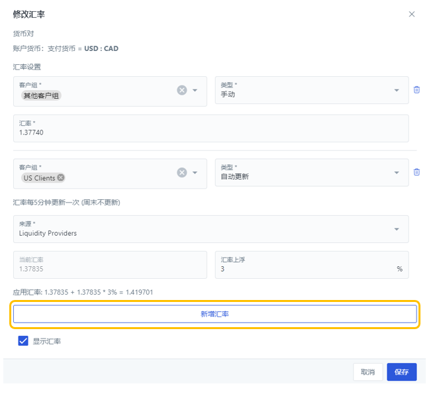Close the 修改汇率 dialog with the X

click(412, 14)
